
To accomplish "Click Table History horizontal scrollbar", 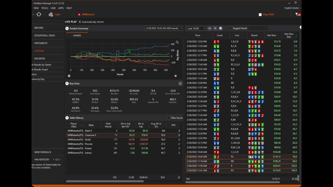I will pos(105,181).
